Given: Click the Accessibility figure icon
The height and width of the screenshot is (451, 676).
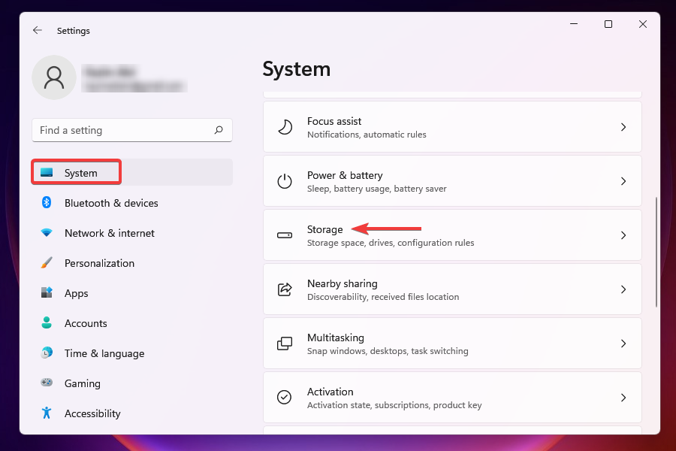Looking at the screenshot, I should (x=47, y=413).
